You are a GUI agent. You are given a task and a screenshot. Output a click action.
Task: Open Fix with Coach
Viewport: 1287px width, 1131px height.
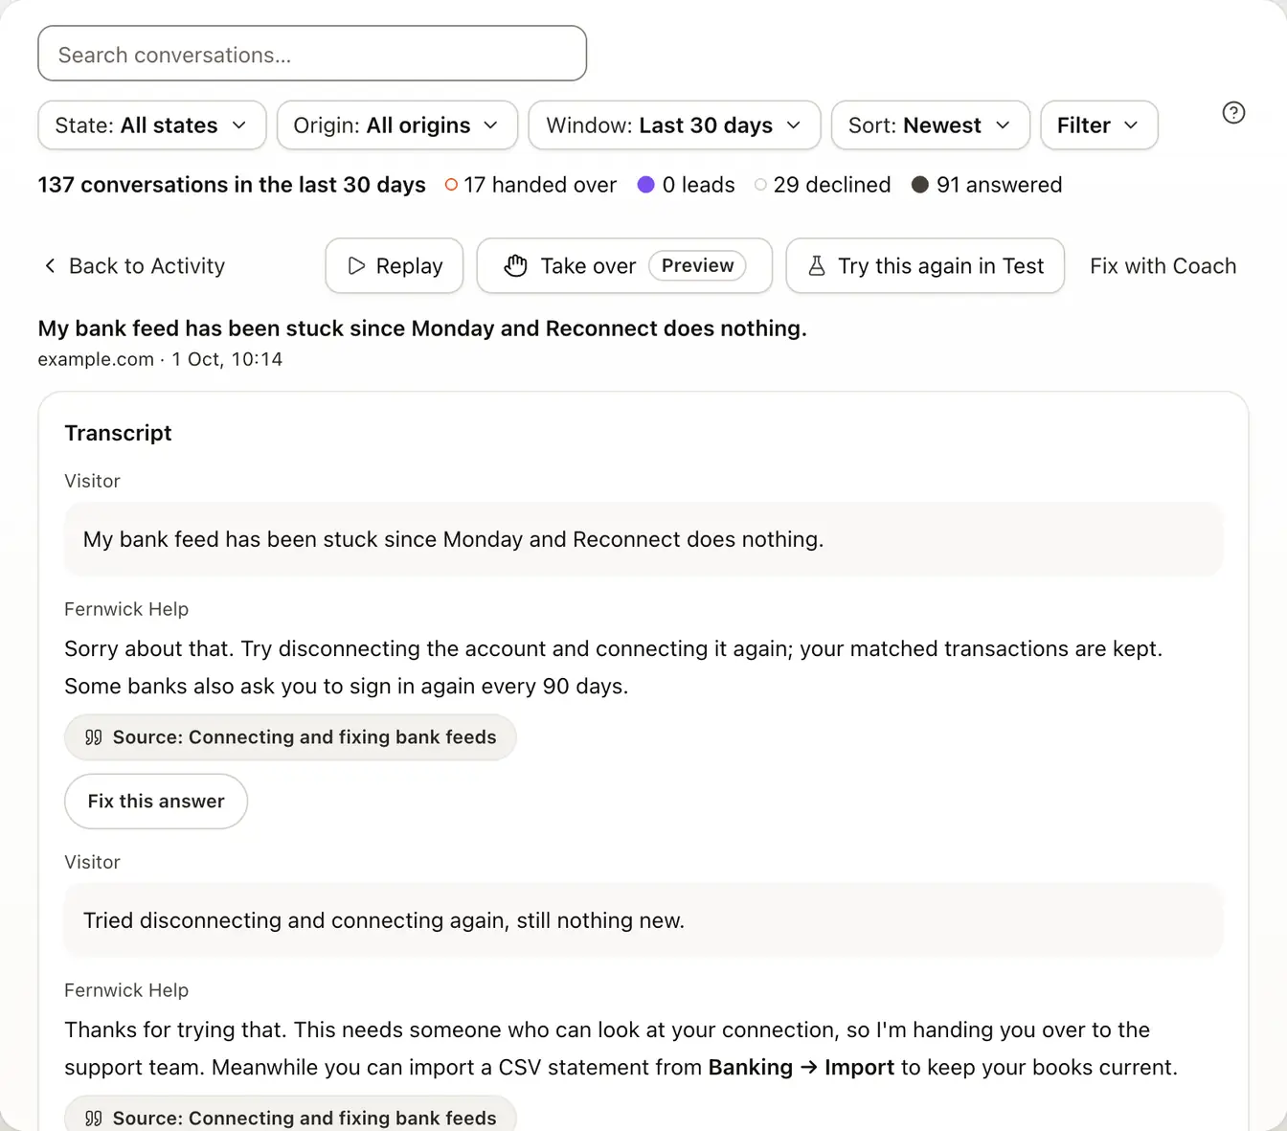click(1163, 265)
